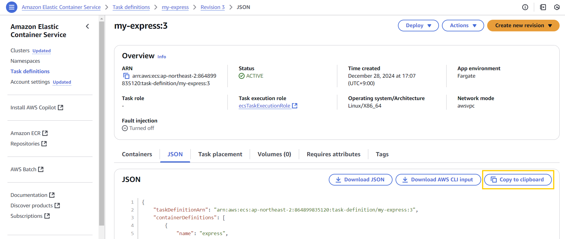Click Download AWS CLI input button

[x=438, y=180]
